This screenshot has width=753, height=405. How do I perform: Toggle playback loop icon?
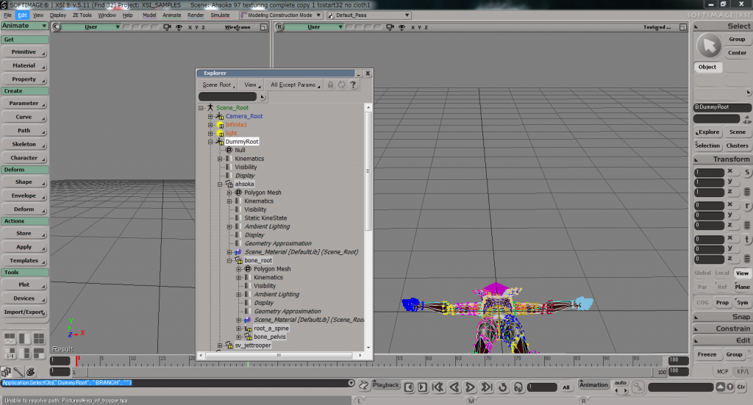point(503,387)
